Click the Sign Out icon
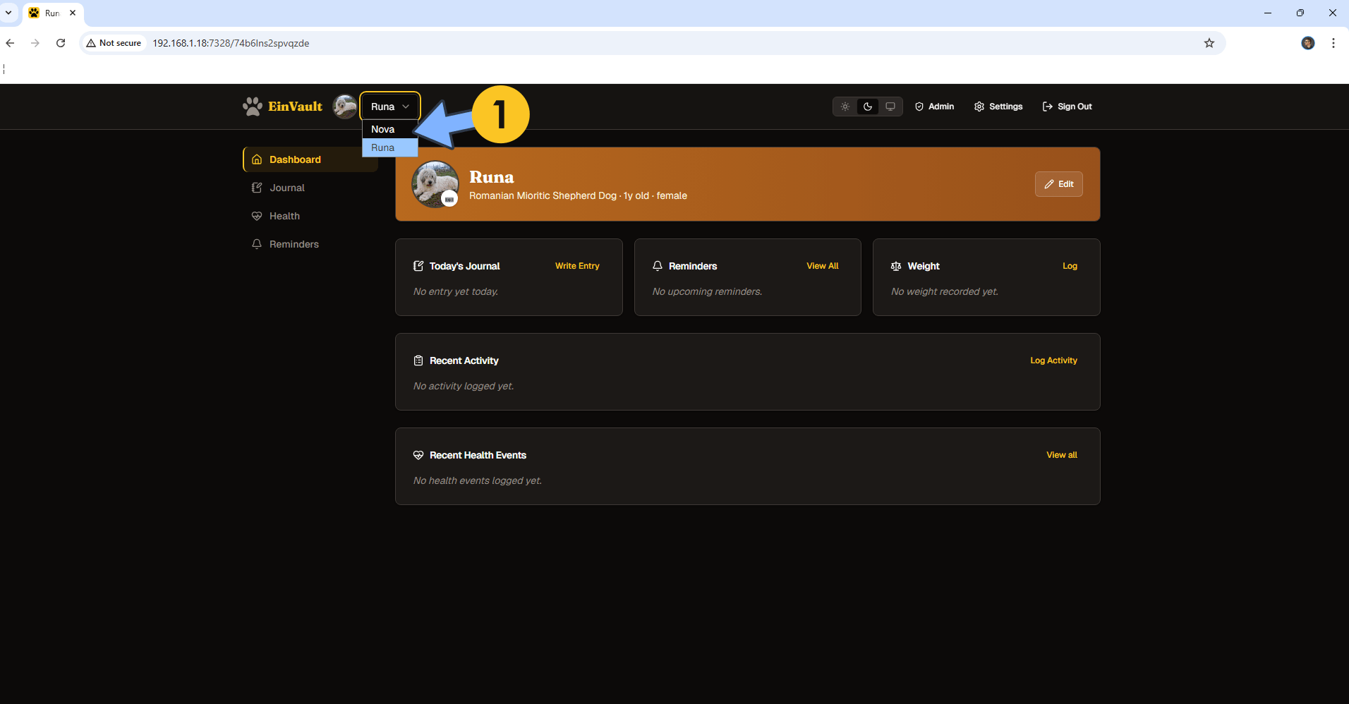Viewport: 1349px width, 704px height. pyautogui.click(x=1048, y=107)
